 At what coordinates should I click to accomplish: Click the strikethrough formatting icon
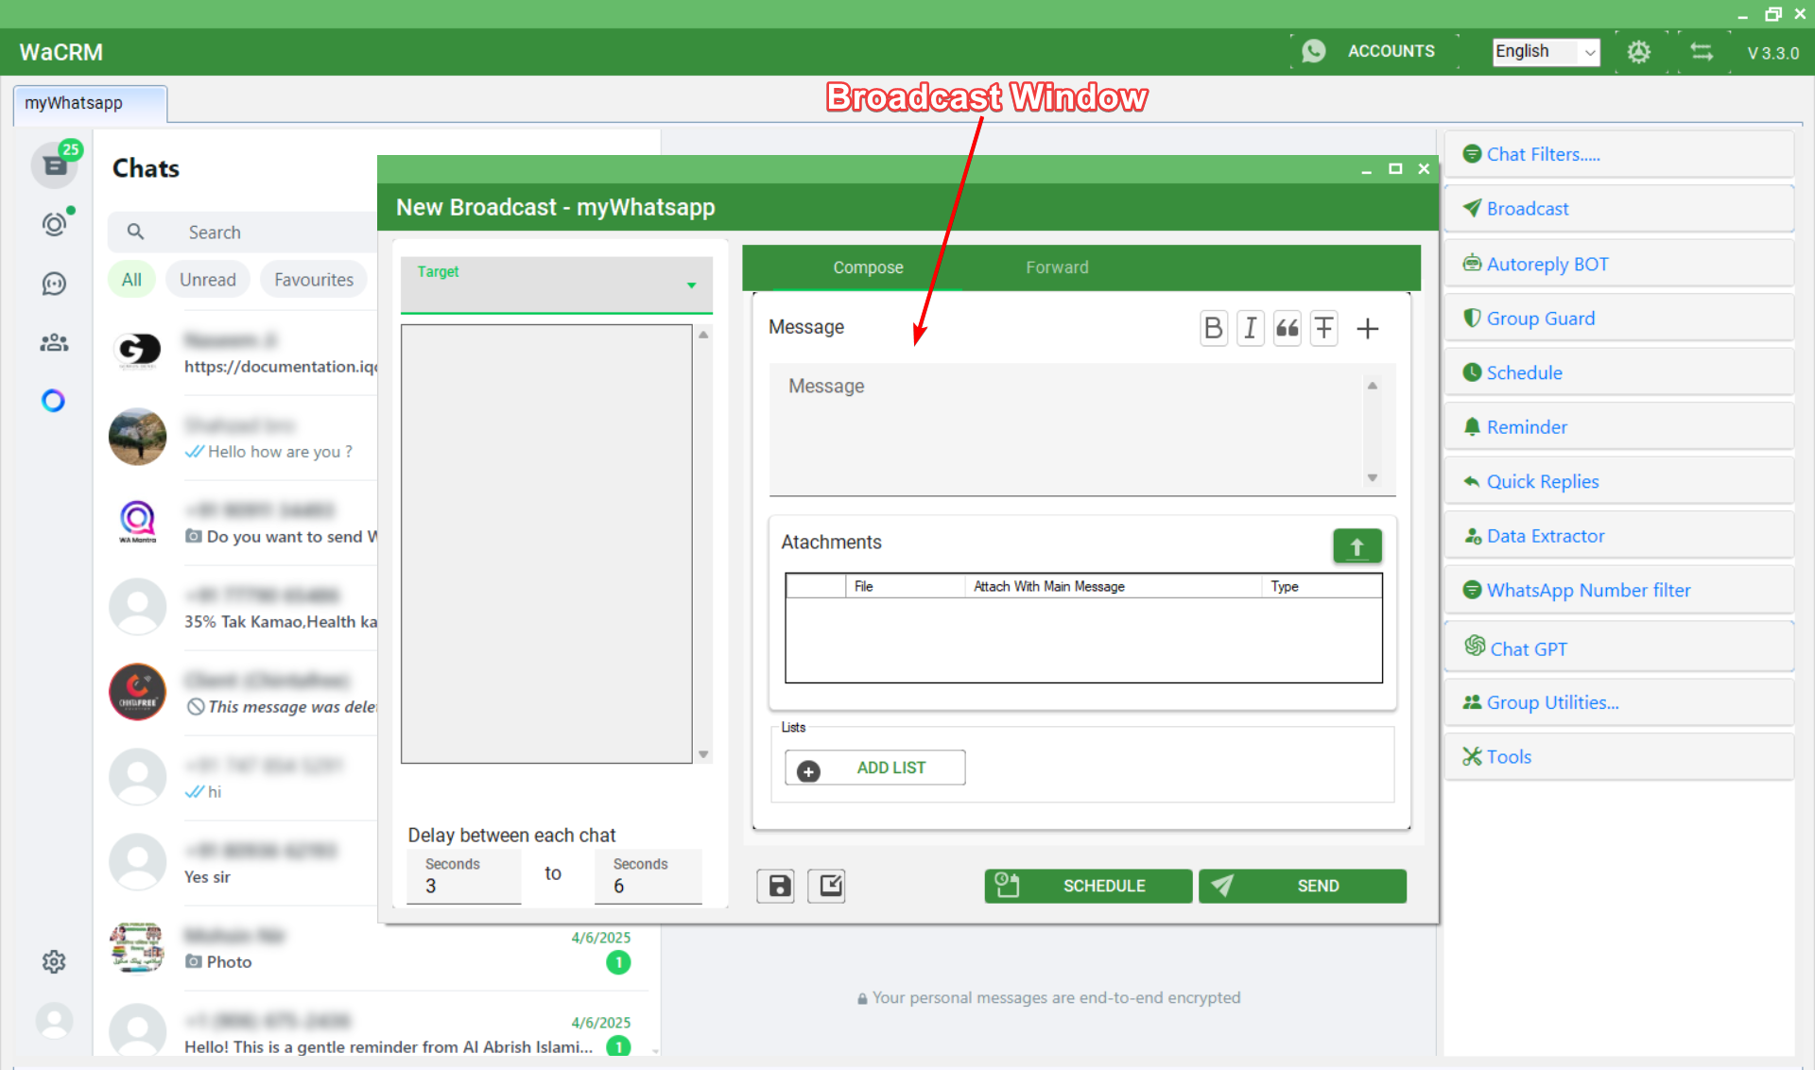(x=1324, y=328)
